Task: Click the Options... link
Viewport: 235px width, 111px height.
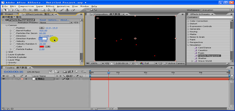Action: (x=53, y=20)
